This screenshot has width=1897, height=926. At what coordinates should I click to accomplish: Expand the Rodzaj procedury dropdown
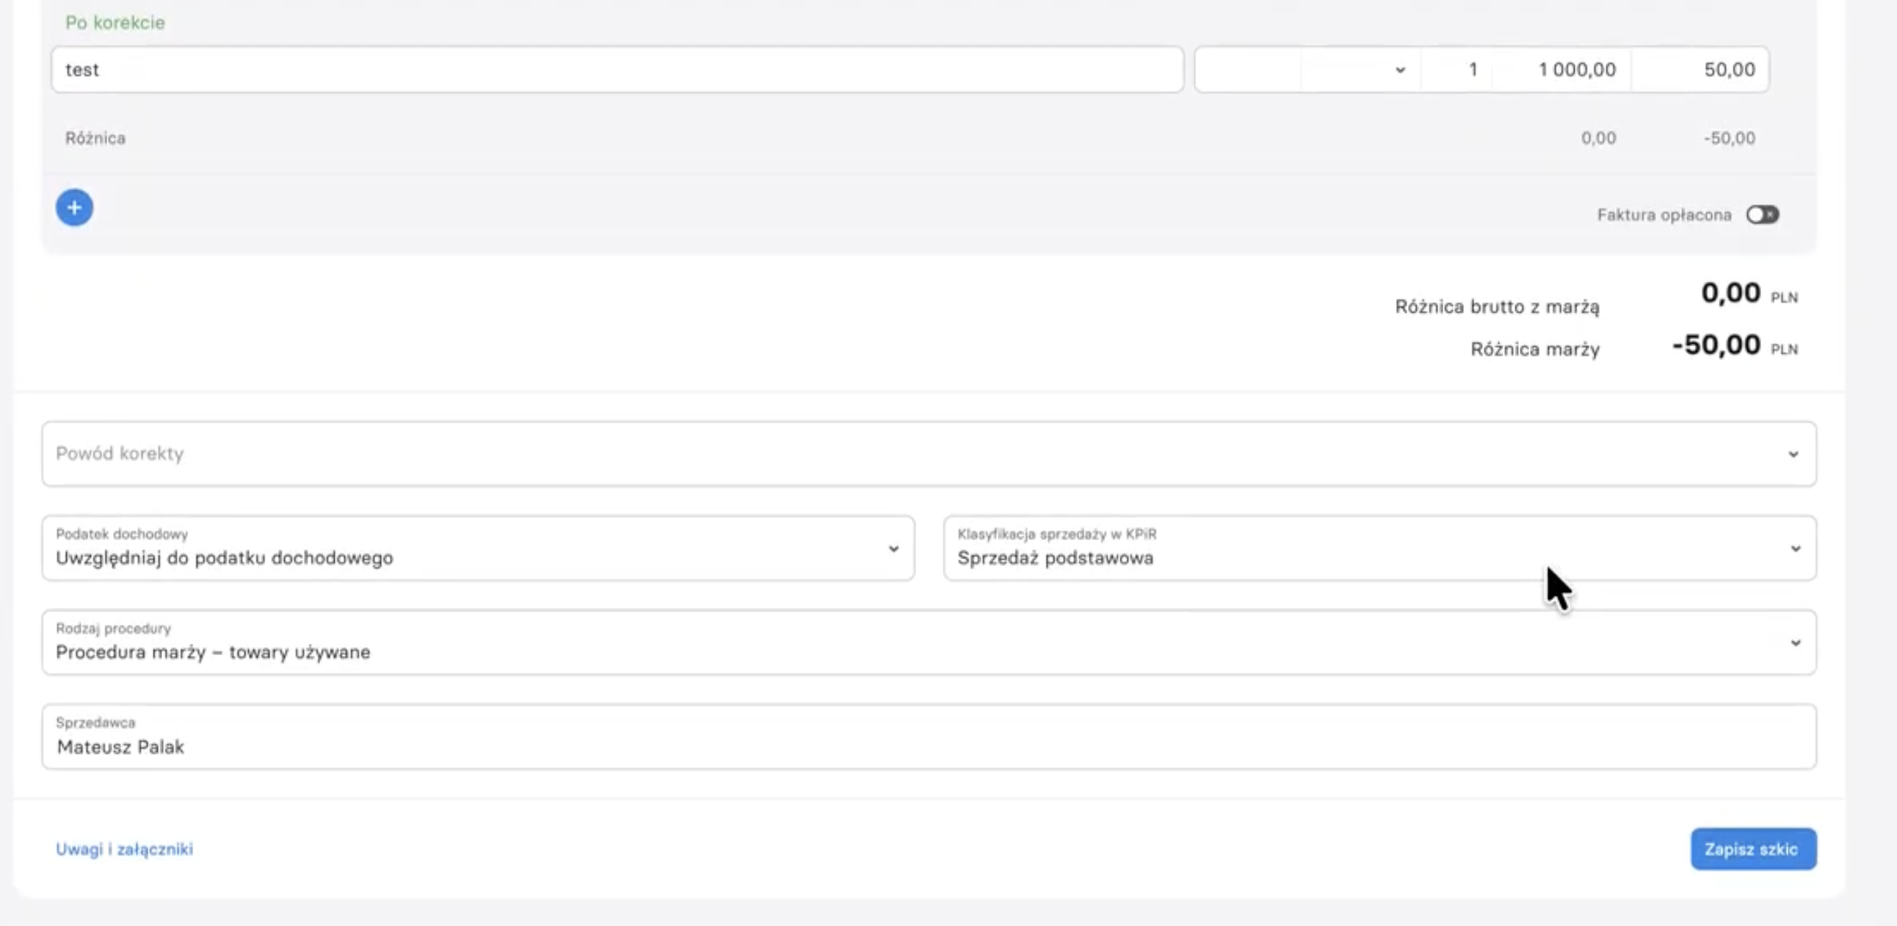pos(929,642)
